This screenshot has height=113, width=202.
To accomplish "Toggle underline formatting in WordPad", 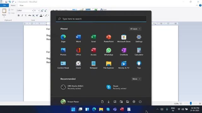I will 26,15.
